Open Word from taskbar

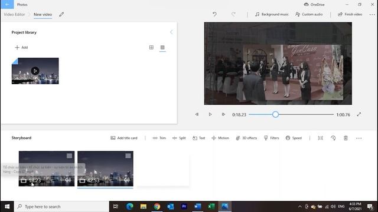tap(198, 207)
